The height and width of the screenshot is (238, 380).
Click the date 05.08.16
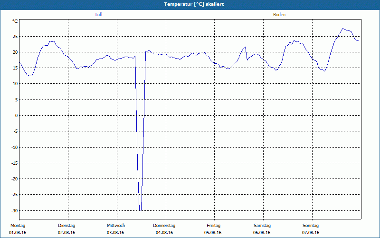point(213,233)
